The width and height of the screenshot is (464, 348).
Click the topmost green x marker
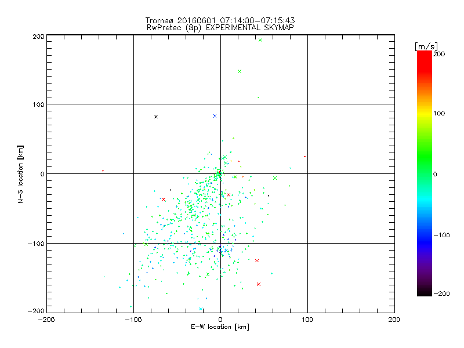pos(260,40)
